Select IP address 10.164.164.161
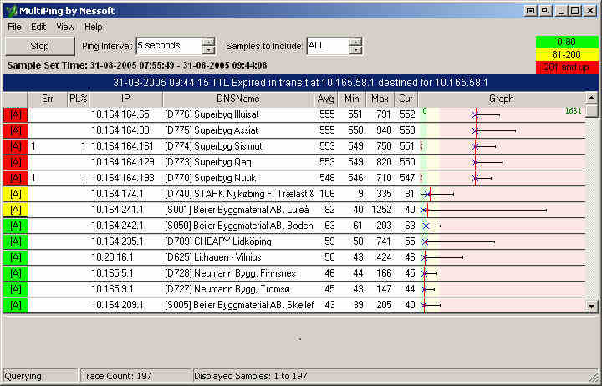Viewport: 602px width, 386px height. click(x=122, y=146)
